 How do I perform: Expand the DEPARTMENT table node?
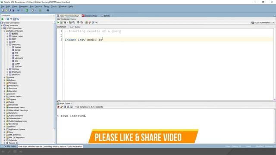tap(7, 36)
